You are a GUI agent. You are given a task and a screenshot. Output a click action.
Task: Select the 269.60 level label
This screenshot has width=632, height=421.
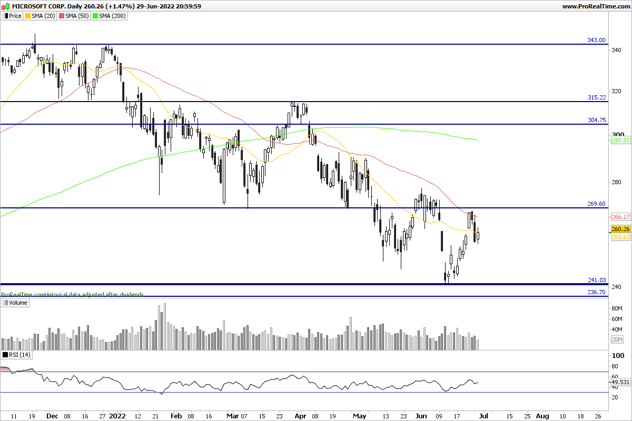click(x=597, y=204)
